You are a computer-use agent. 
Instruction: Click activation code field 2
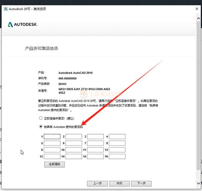(x=74, y=137)
